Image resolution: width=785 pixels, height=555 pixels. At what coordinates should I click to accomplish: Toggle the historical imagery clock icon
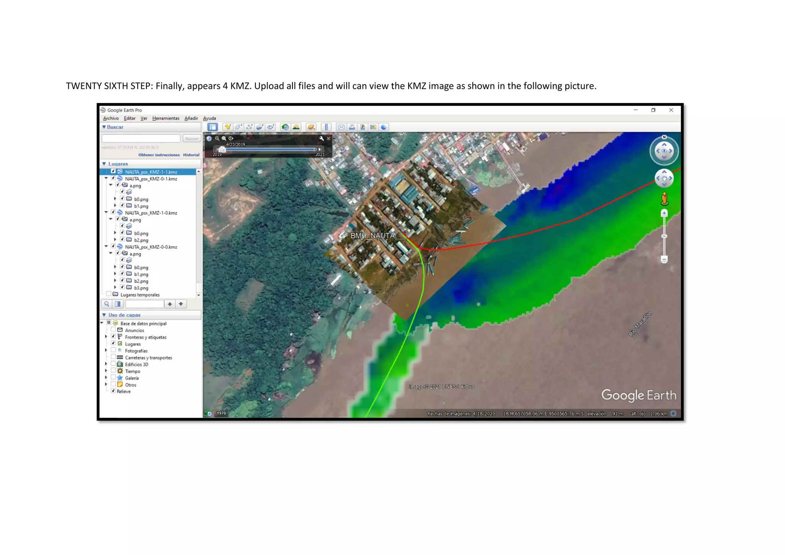pyautogui.click(x=285, y=127)
